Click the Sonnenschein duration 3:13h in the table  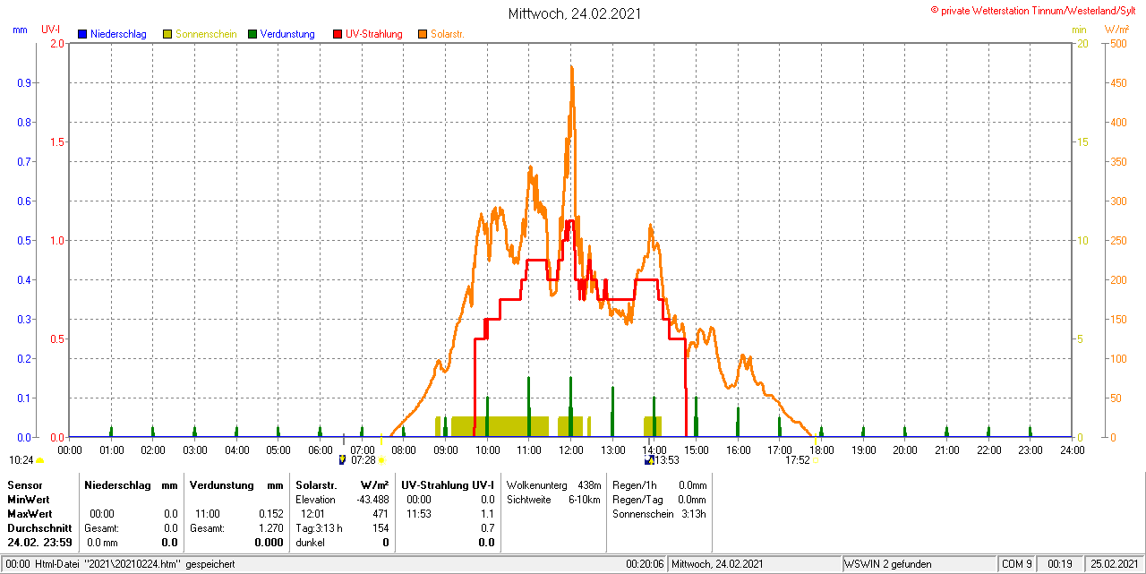click(693, 514)
